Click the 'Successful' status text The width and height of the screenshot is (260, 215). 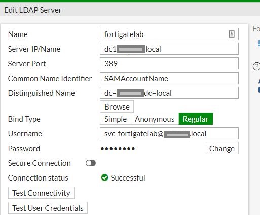pos(128,178)
